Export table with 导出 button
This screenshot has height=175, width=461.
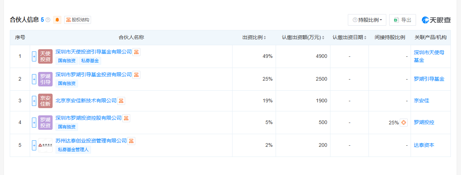click(x=402, y=20)
